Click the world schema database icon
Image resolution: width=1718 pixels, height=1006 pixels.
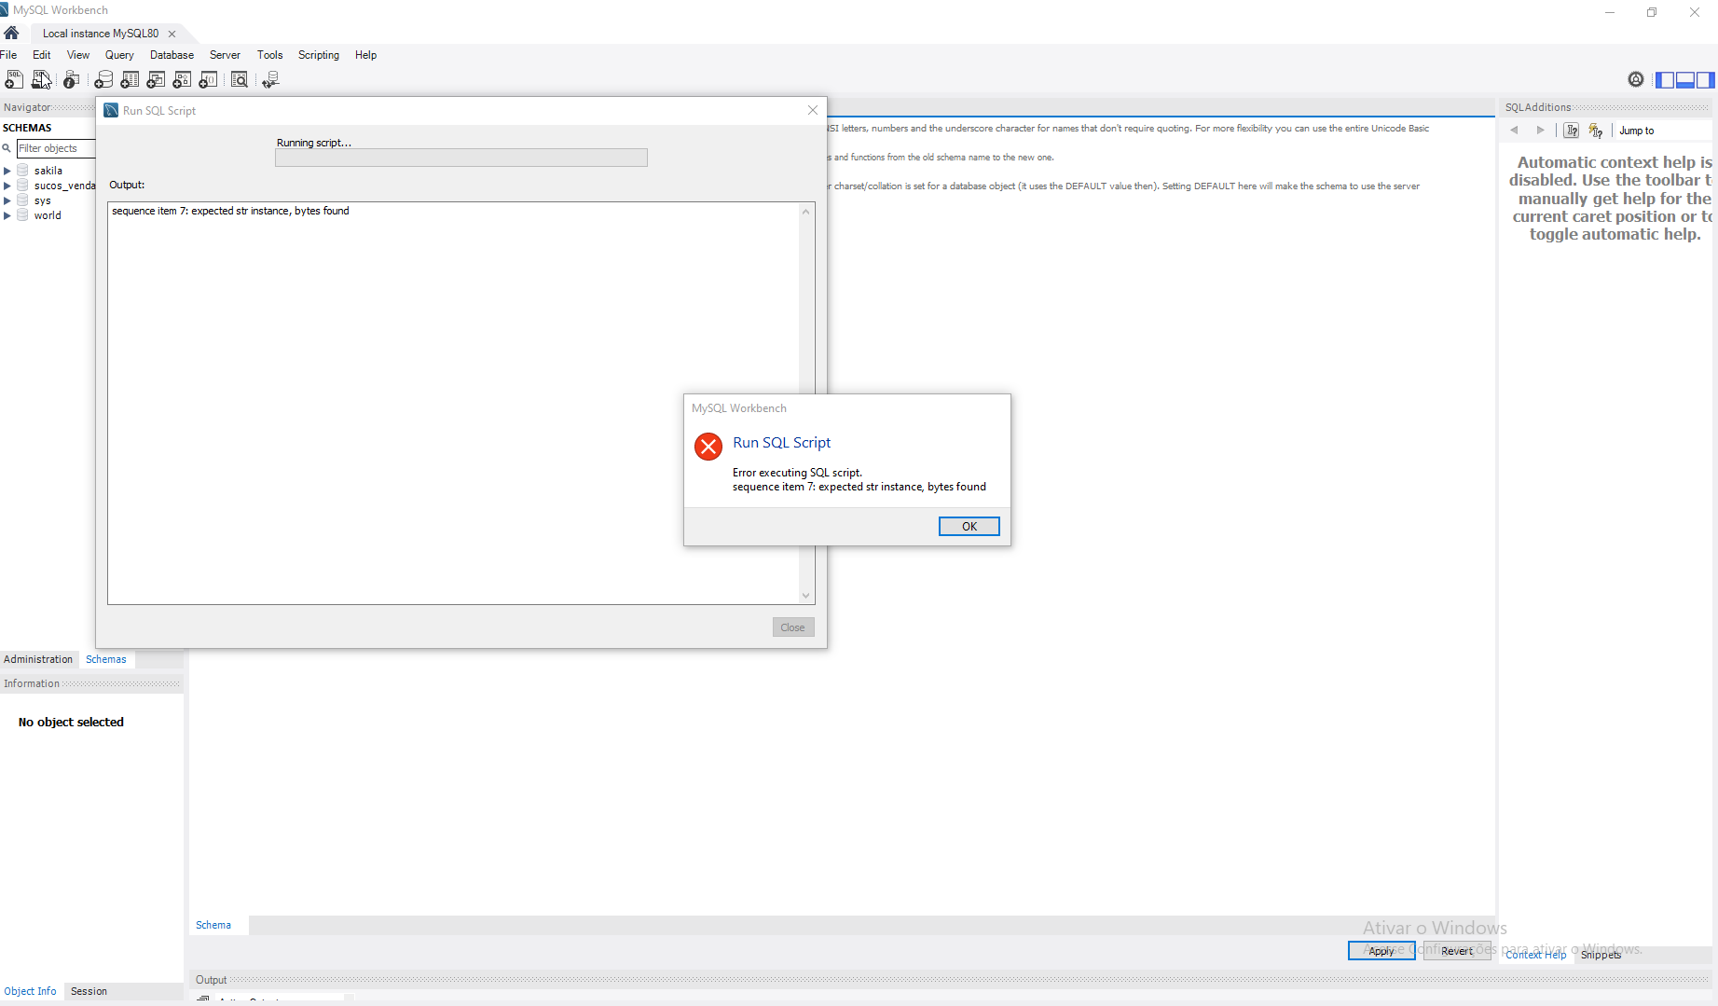coord(22,215)
